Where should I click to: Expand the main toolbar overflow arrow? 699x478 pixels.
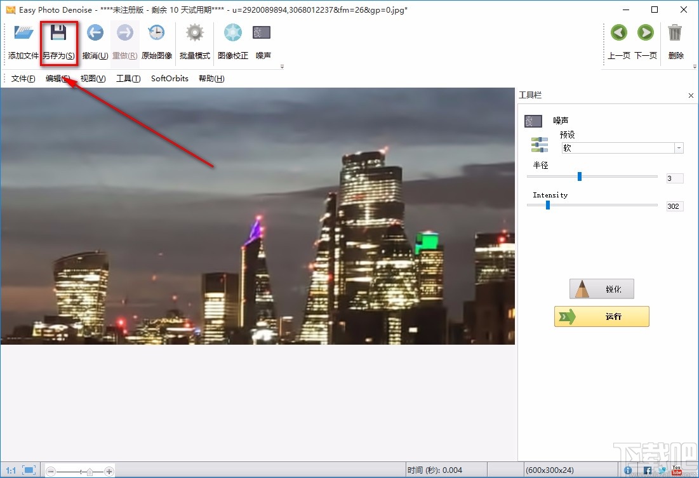click(x=282, y=67)
